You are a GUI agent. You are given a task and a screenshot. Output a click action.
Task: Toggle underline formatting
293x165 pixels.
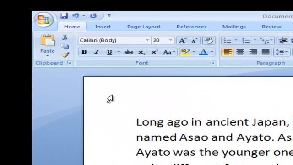tap(109, 52)
